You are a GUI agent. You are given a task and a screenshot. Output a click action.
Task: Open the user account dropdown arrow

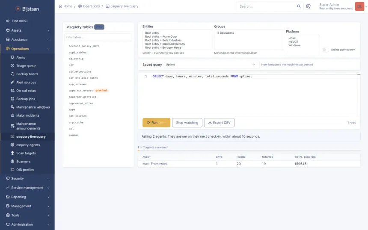(366, 6)
